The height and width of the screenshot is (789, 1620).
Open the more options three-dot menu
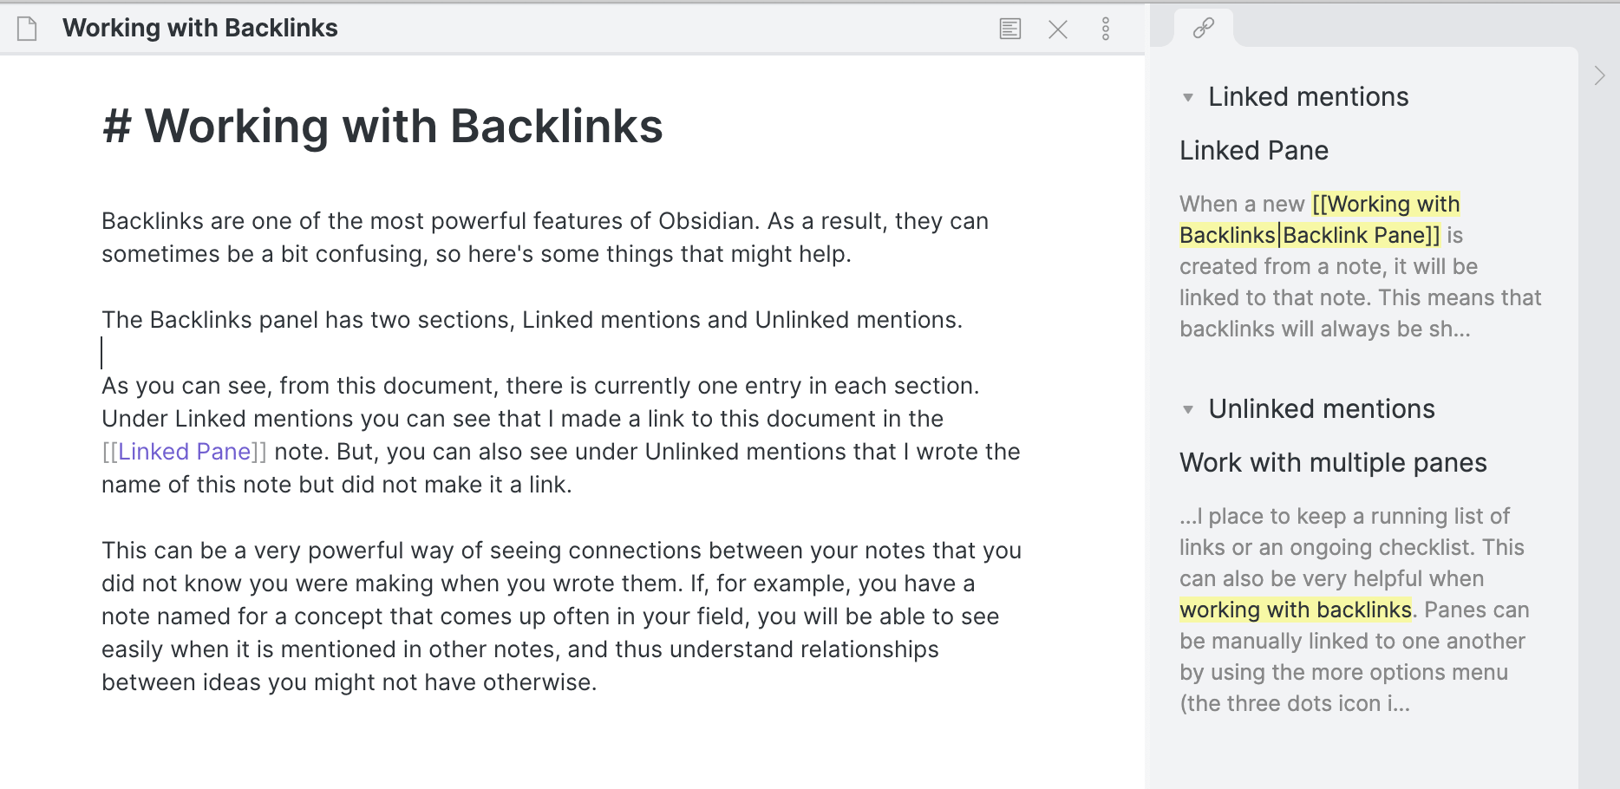point(1106,29)
